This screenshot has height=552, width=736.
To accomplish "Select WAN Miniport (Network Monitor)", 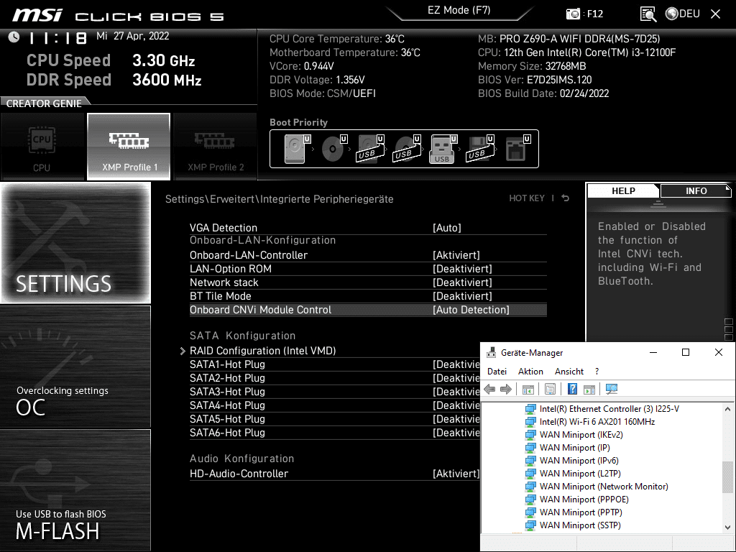I will click(604, 487).
